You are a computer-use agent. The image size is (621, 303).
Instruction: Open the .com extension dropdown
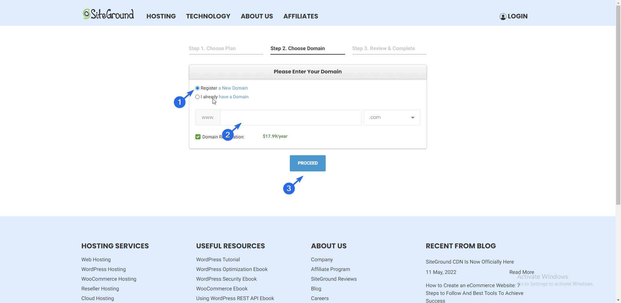point(392,117)
